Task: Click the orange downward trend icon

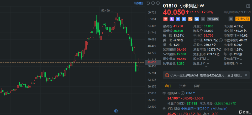Action: pyautogui.click(x=190, y=19)
